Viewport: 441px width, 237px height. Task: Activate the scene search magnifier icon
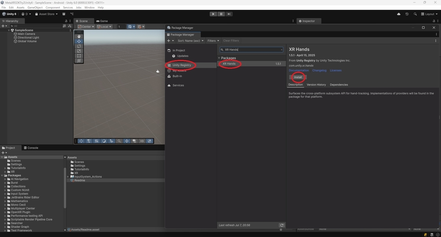tap(119, 141)
